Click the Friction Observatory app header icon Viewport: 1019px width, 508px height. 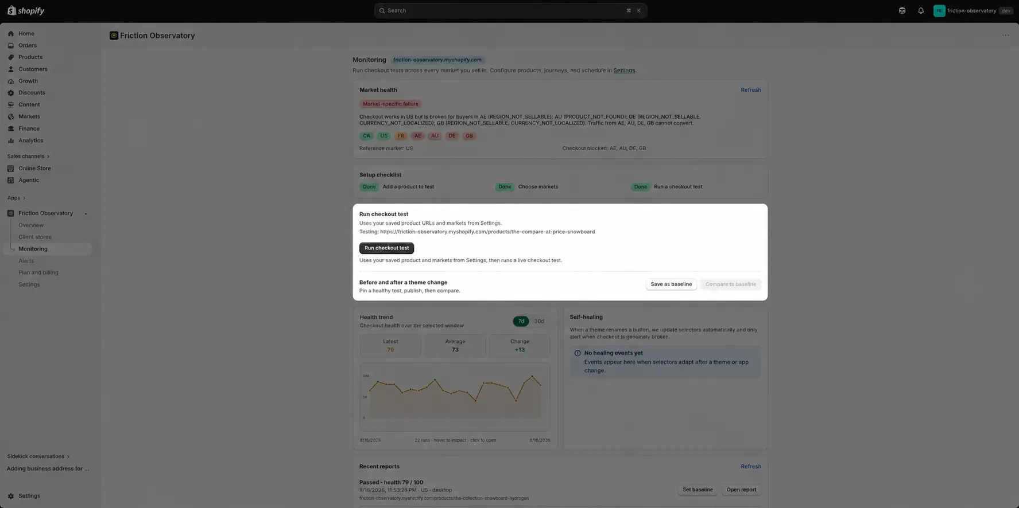[x=114, y=36]
